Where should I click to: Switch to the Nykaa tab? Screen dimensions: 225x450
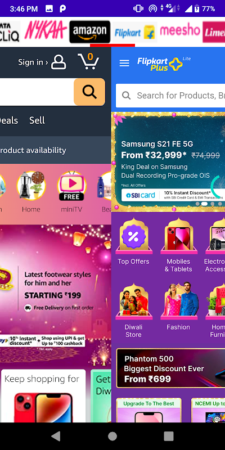(x=46, y=31)
